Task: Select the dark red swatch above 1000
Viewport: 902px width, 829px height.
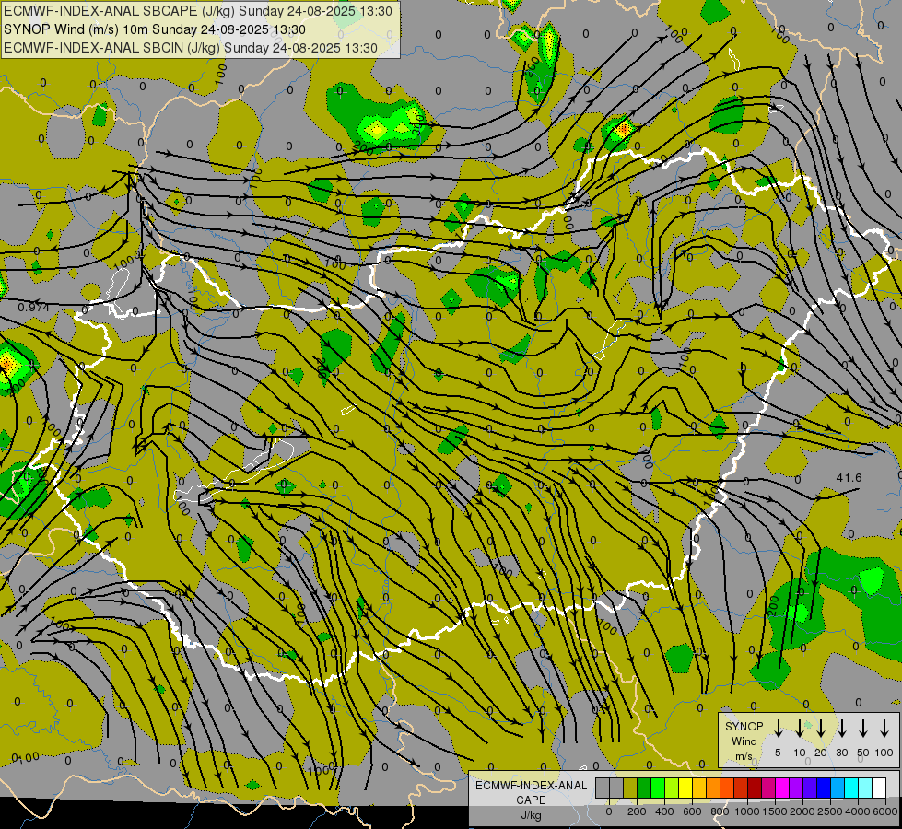Action: 755,788
